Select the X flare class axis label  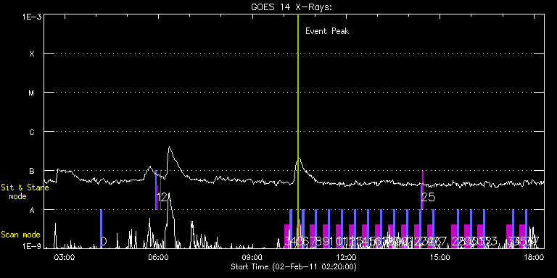pyautogui.click(x=32, y=54)
